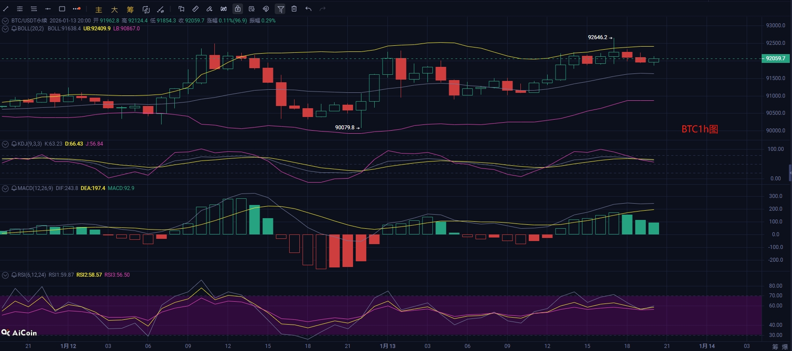Click the BOLL indicator alert bell
Viewport: 792px width, 351px height.
[x=14, y=29]
